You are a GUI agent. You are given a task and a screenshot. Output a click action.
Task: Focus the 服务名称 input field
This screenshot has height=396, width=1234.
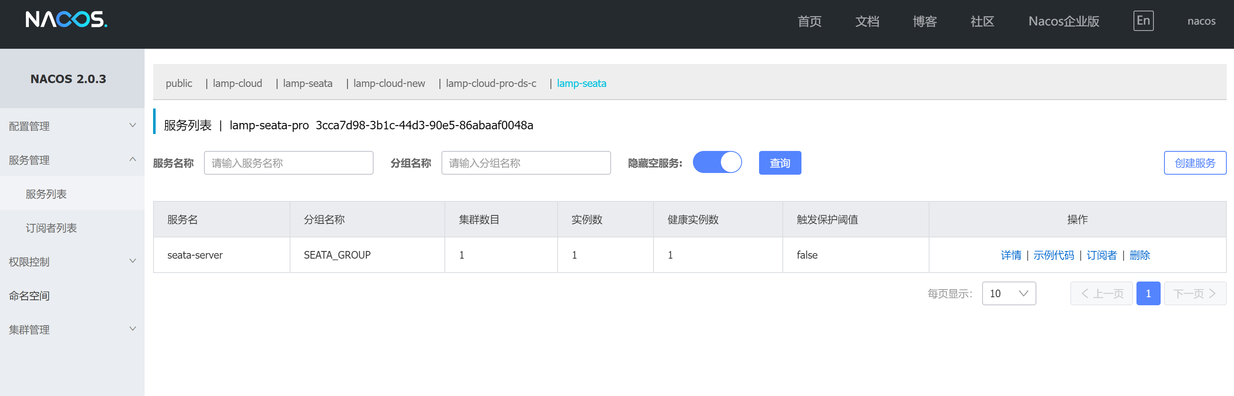pyautogui.click(x=288, y=163)
